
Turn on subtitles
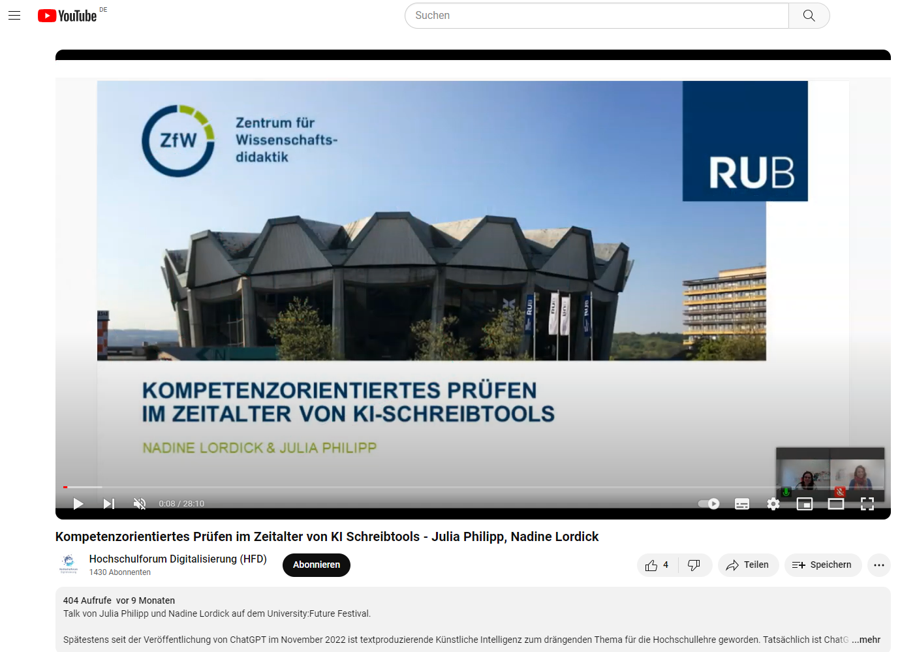click(x=742, y=504)
